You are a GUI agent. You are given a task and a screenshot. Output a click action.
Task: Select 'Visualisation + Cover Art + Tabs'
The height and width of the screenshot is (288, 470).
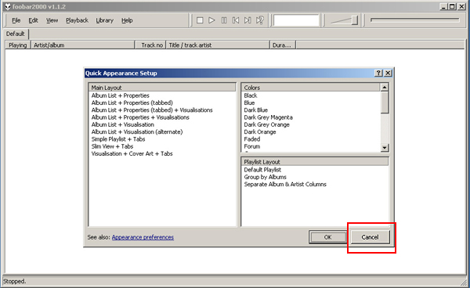(132, 153)
